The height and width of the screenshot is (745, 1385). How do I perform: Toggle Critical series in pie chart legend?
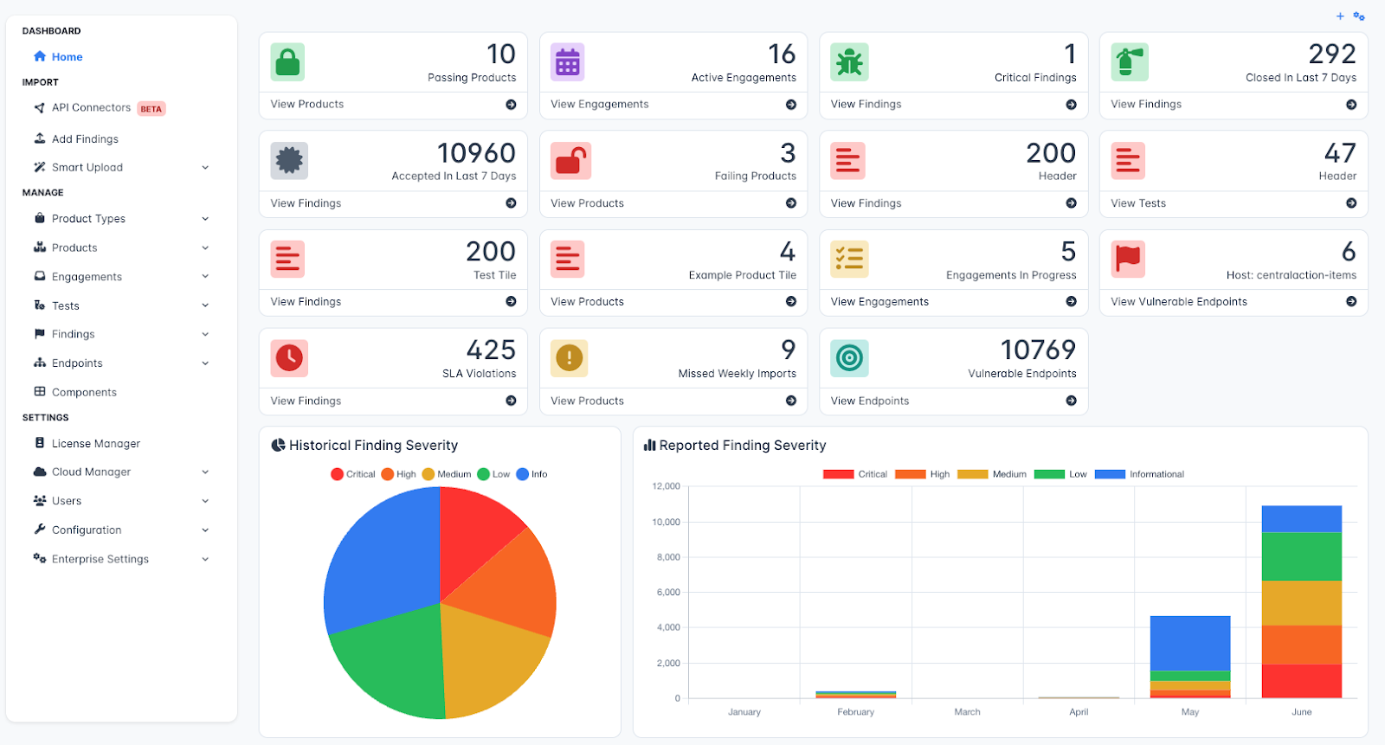[x=353, y=474]
